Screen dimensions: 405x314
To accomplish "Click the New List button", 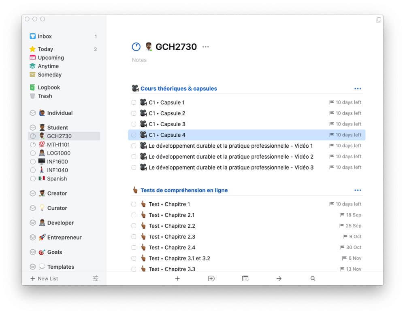I will tap(44, 278).
